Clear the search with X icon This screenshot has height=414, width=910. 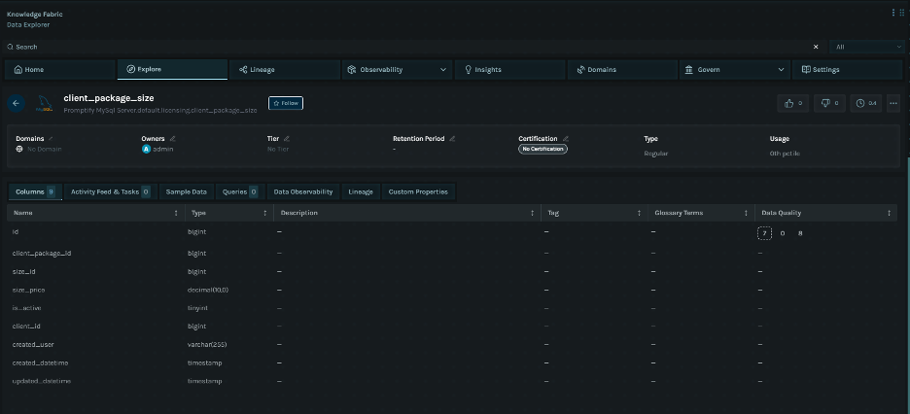pyautogui.click(x=816, y=47)
